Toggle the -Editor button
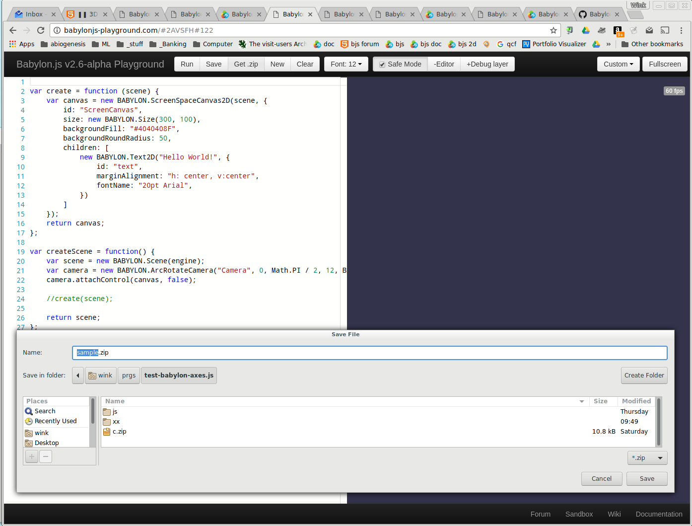 tap(444, 64)
